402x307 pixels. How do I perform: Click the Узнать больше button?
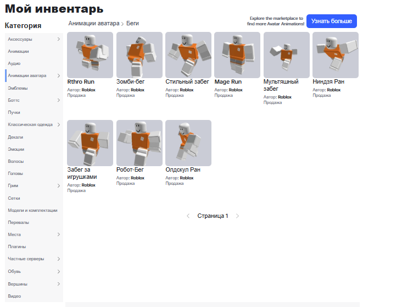pyautogui.click(x=332, y=21)
